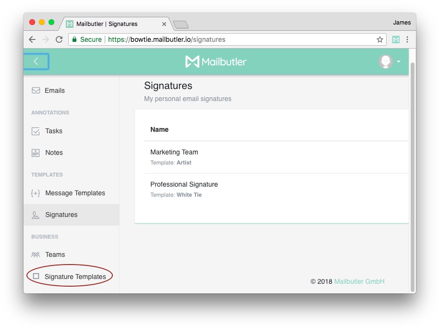The width and height of the screenshot is (439, 329).
Task: Bookmark the page using the star
Action: (x=380, y=39)
